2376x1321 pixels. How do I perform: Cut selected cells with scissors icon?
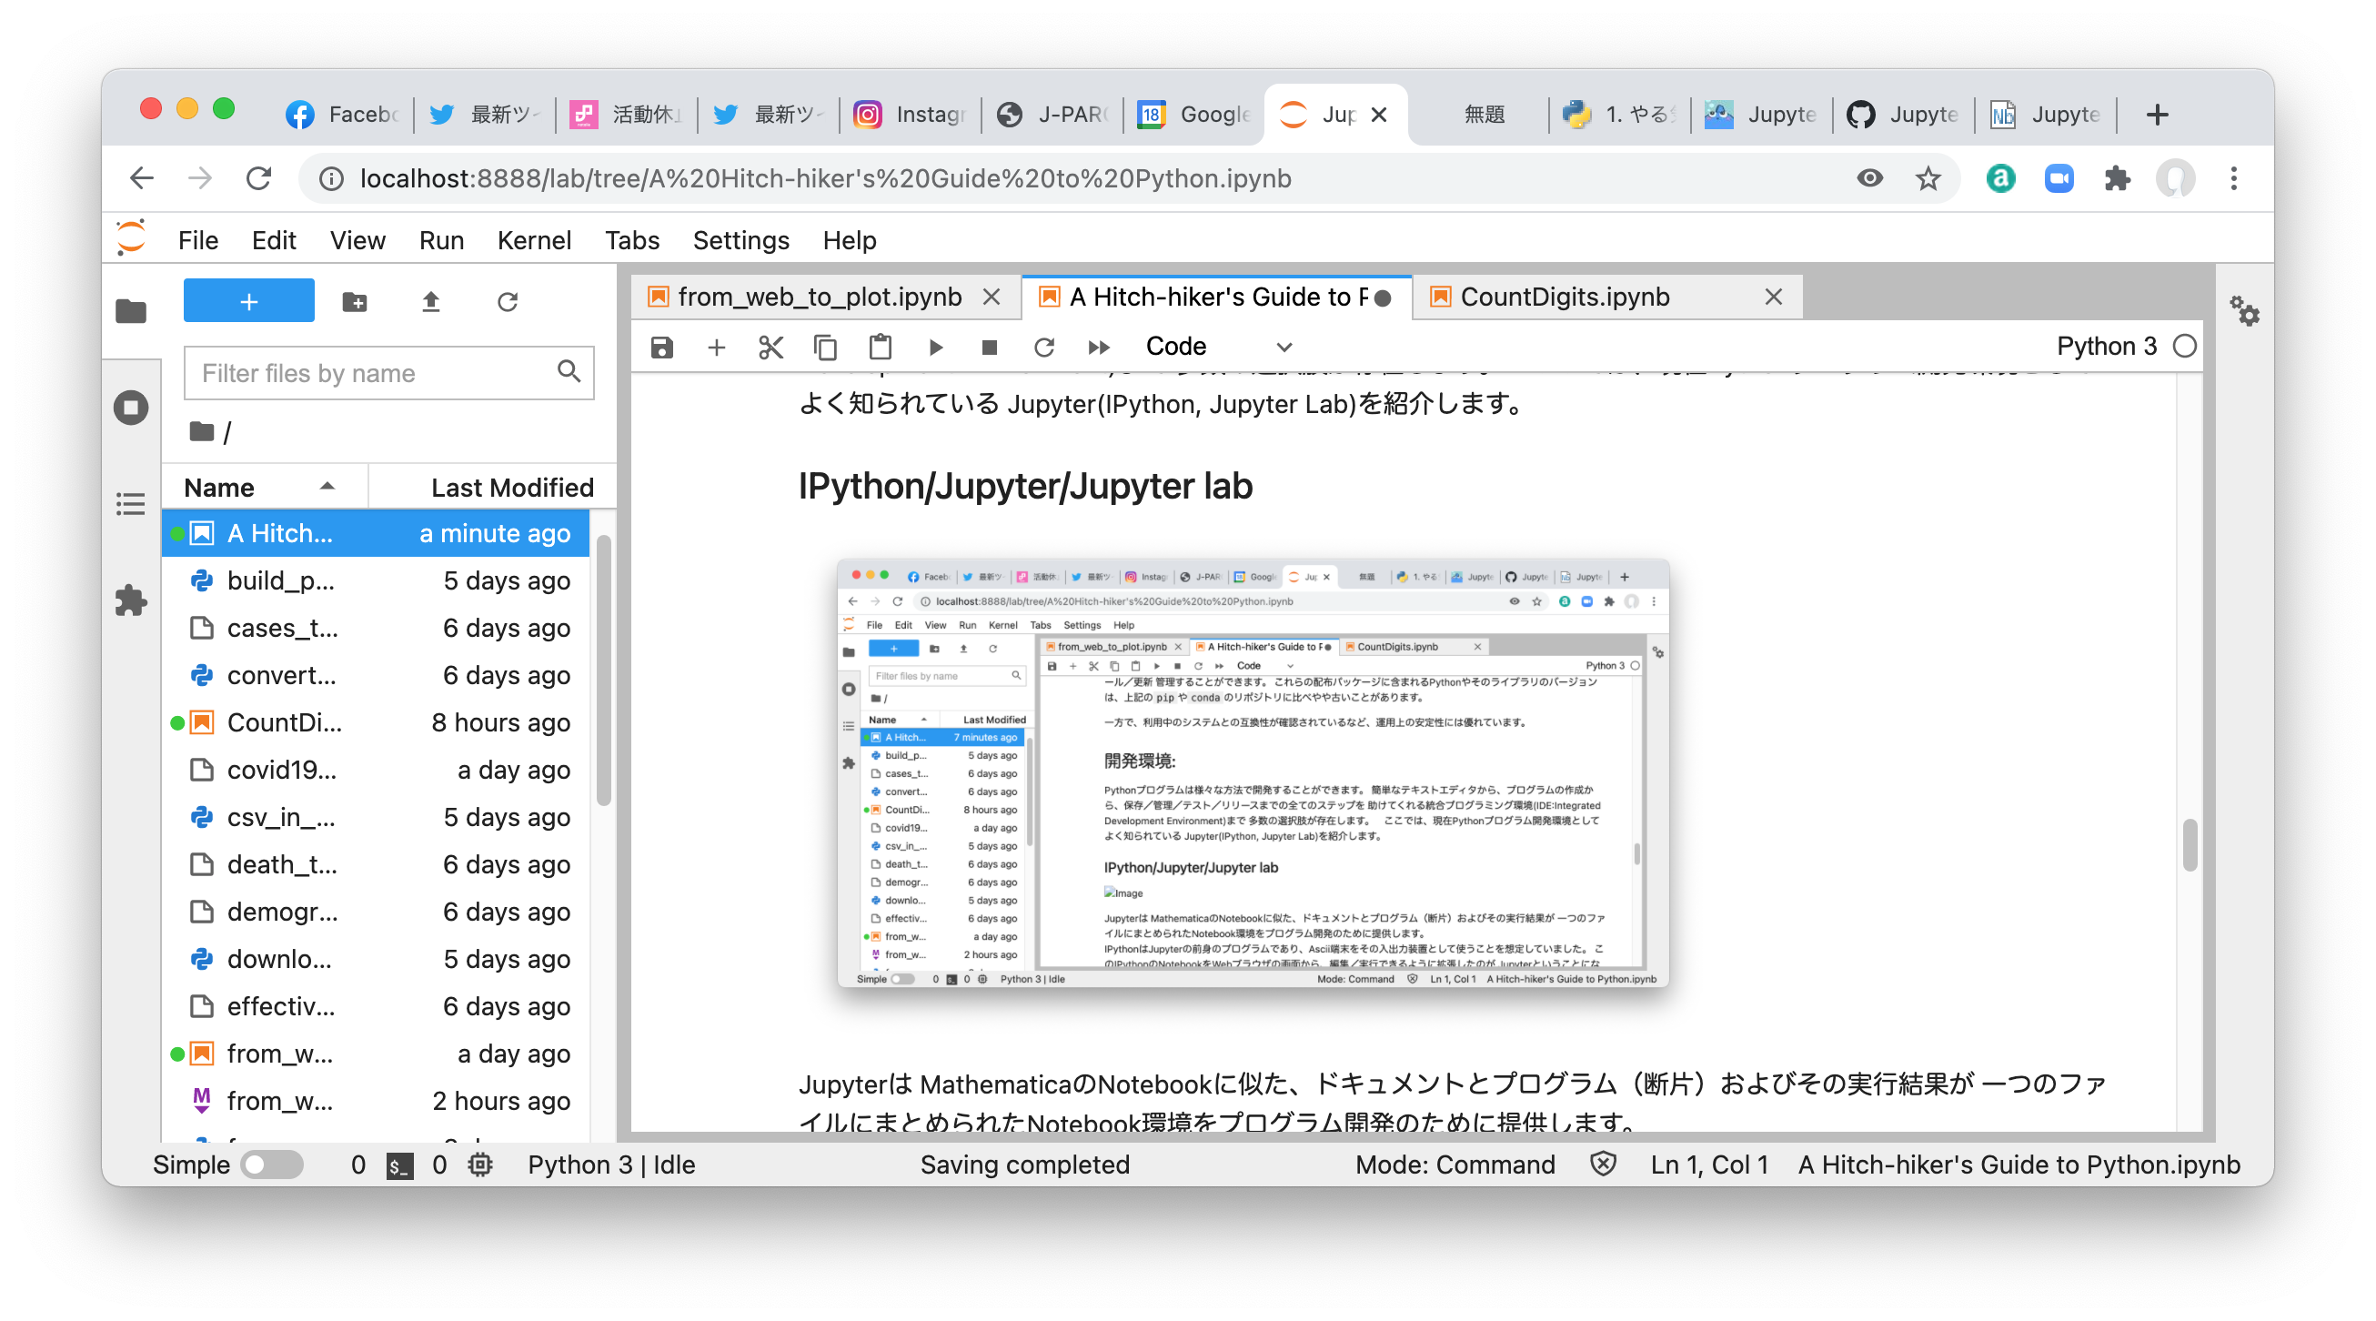[771, 347]
